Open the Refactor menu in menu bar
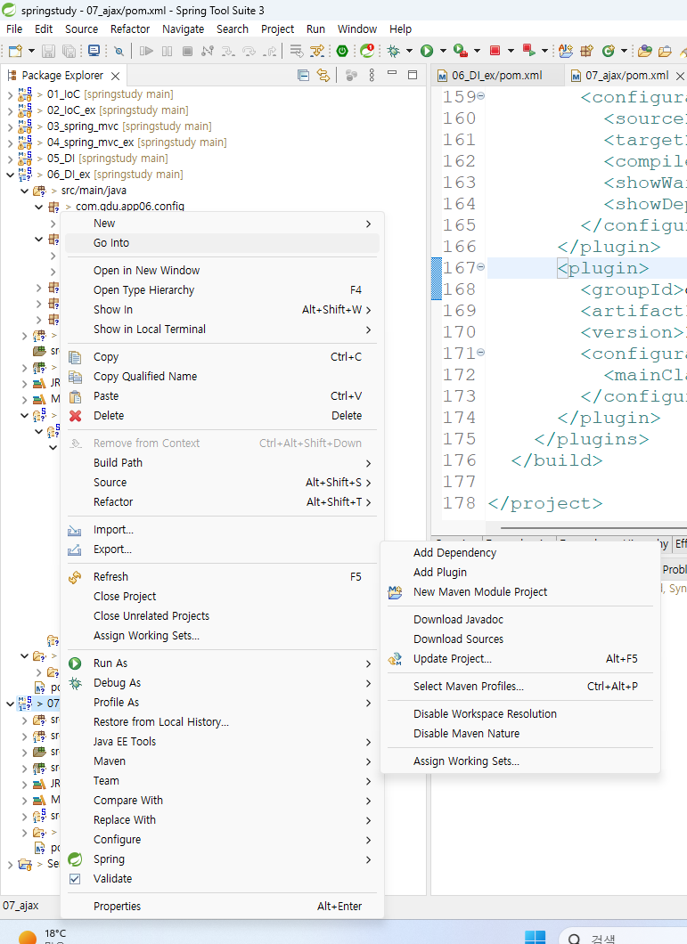687x944 pixels. pyautogui.click(x=129, y=28)
